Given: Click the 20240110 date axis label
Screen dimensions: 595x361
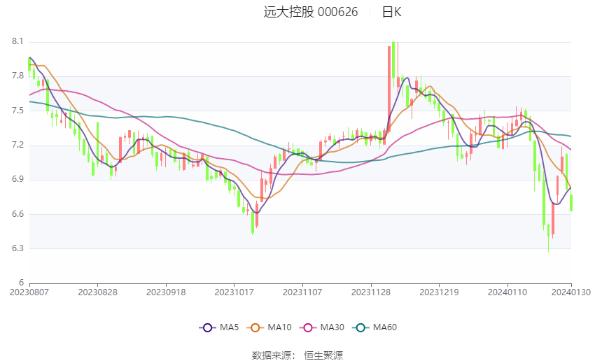Looking at the screenshot, I should [x=507, y=292].
